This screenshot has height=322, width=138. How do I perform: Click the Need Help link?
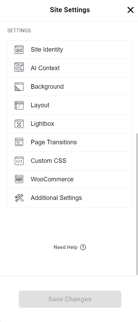point(66,247)
